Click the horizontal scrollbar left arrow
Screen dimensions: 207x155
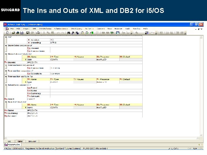6,138
